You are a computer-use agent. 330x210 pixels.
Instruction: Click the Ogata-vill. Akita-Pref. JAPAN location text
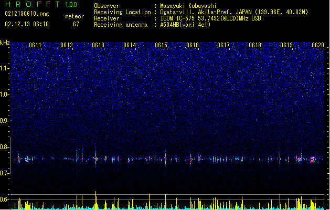(234, 12)
